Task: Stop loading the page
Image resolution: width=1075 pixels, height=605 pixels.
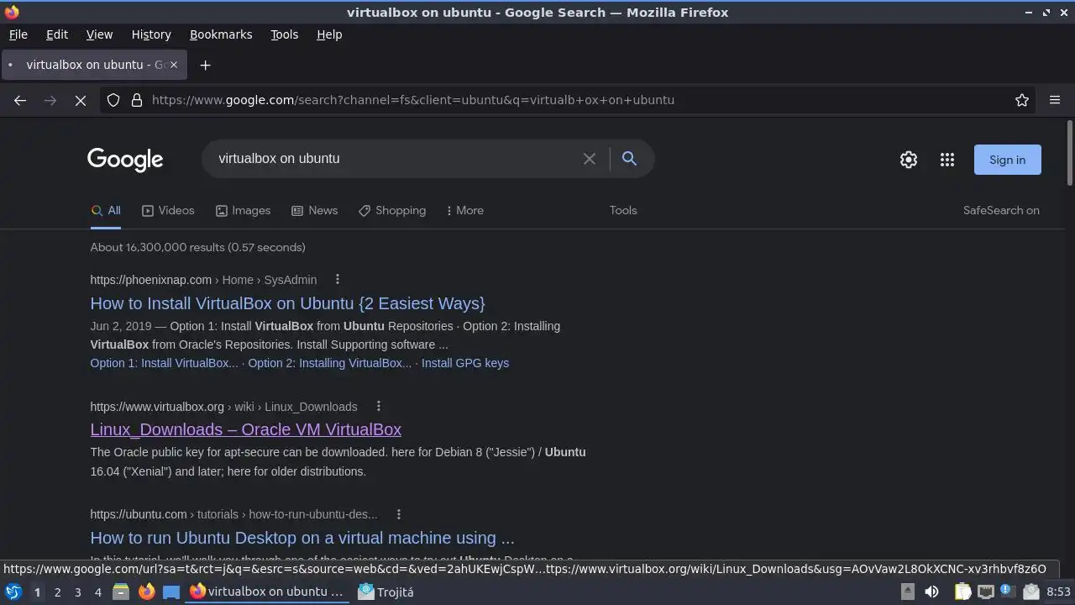Action: pos(81,100)
